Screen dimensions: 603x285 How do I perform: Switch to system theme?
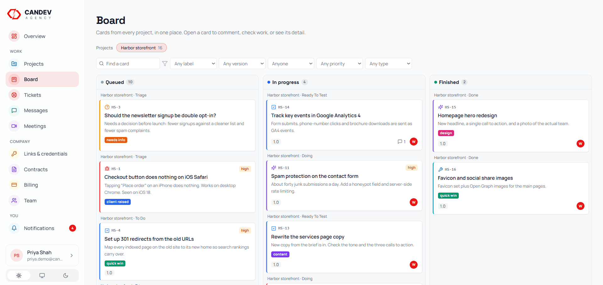point(42,276)
